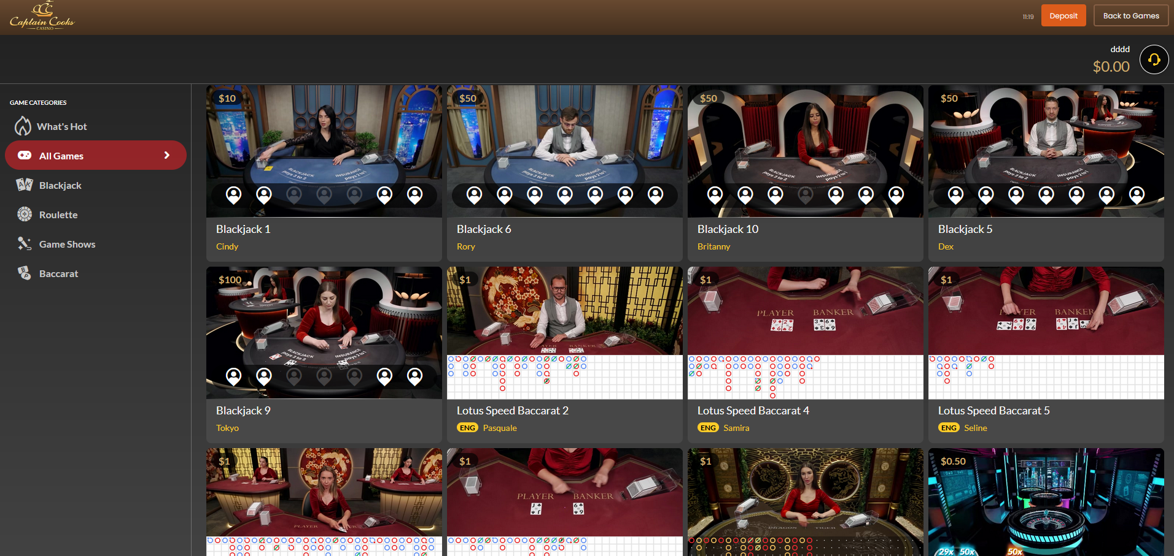The image size is (1174, 556).
Task: Click dealer name Britanny
Action: point(714,246)
